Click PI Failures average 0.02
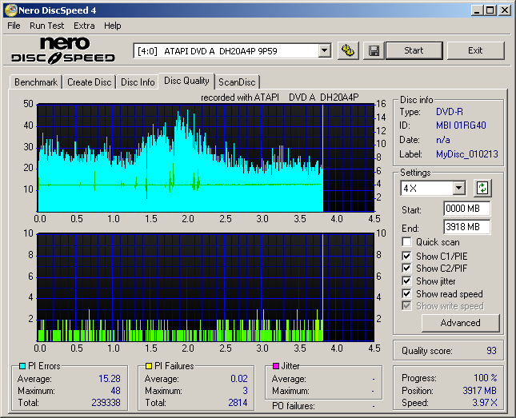 pos(239,379)
